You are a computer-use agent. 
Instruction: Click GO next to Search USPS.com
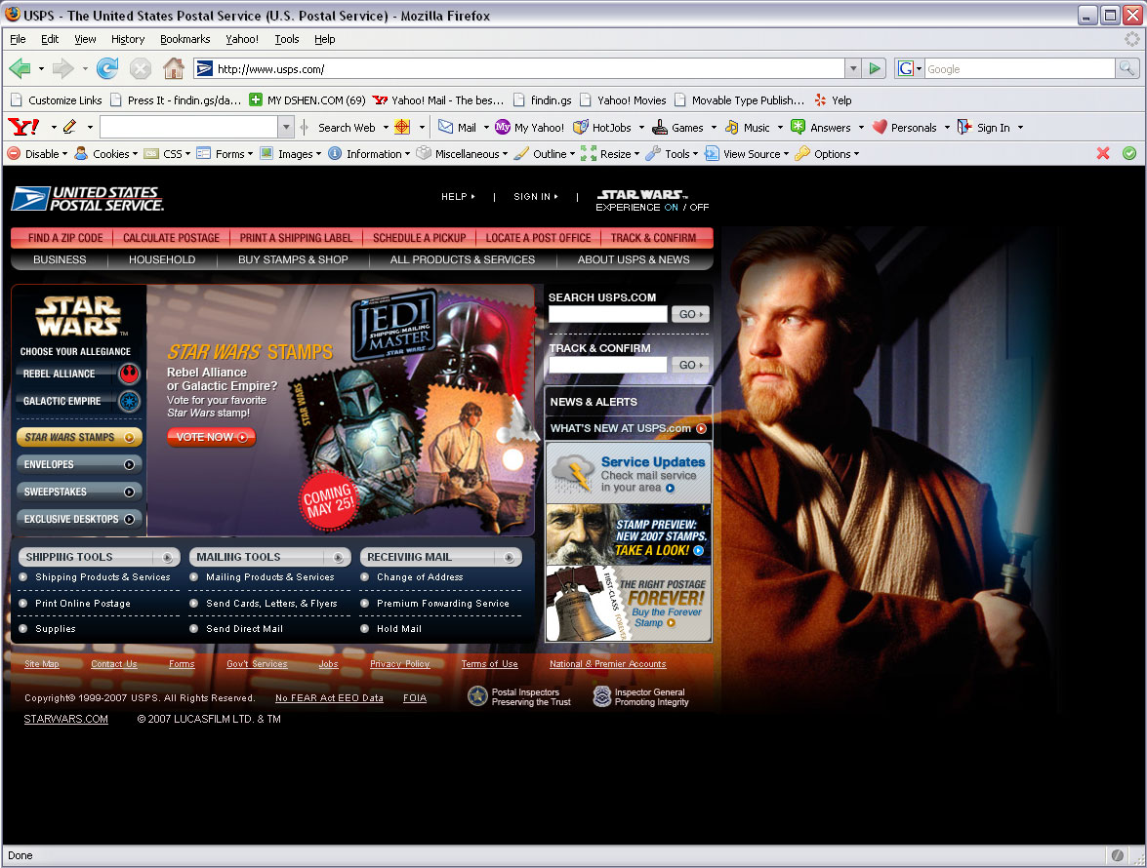(690, 314)
